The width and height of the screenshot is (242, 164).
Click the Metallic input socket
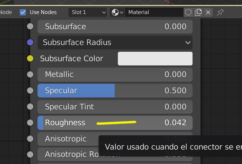(x=30, y=75)
